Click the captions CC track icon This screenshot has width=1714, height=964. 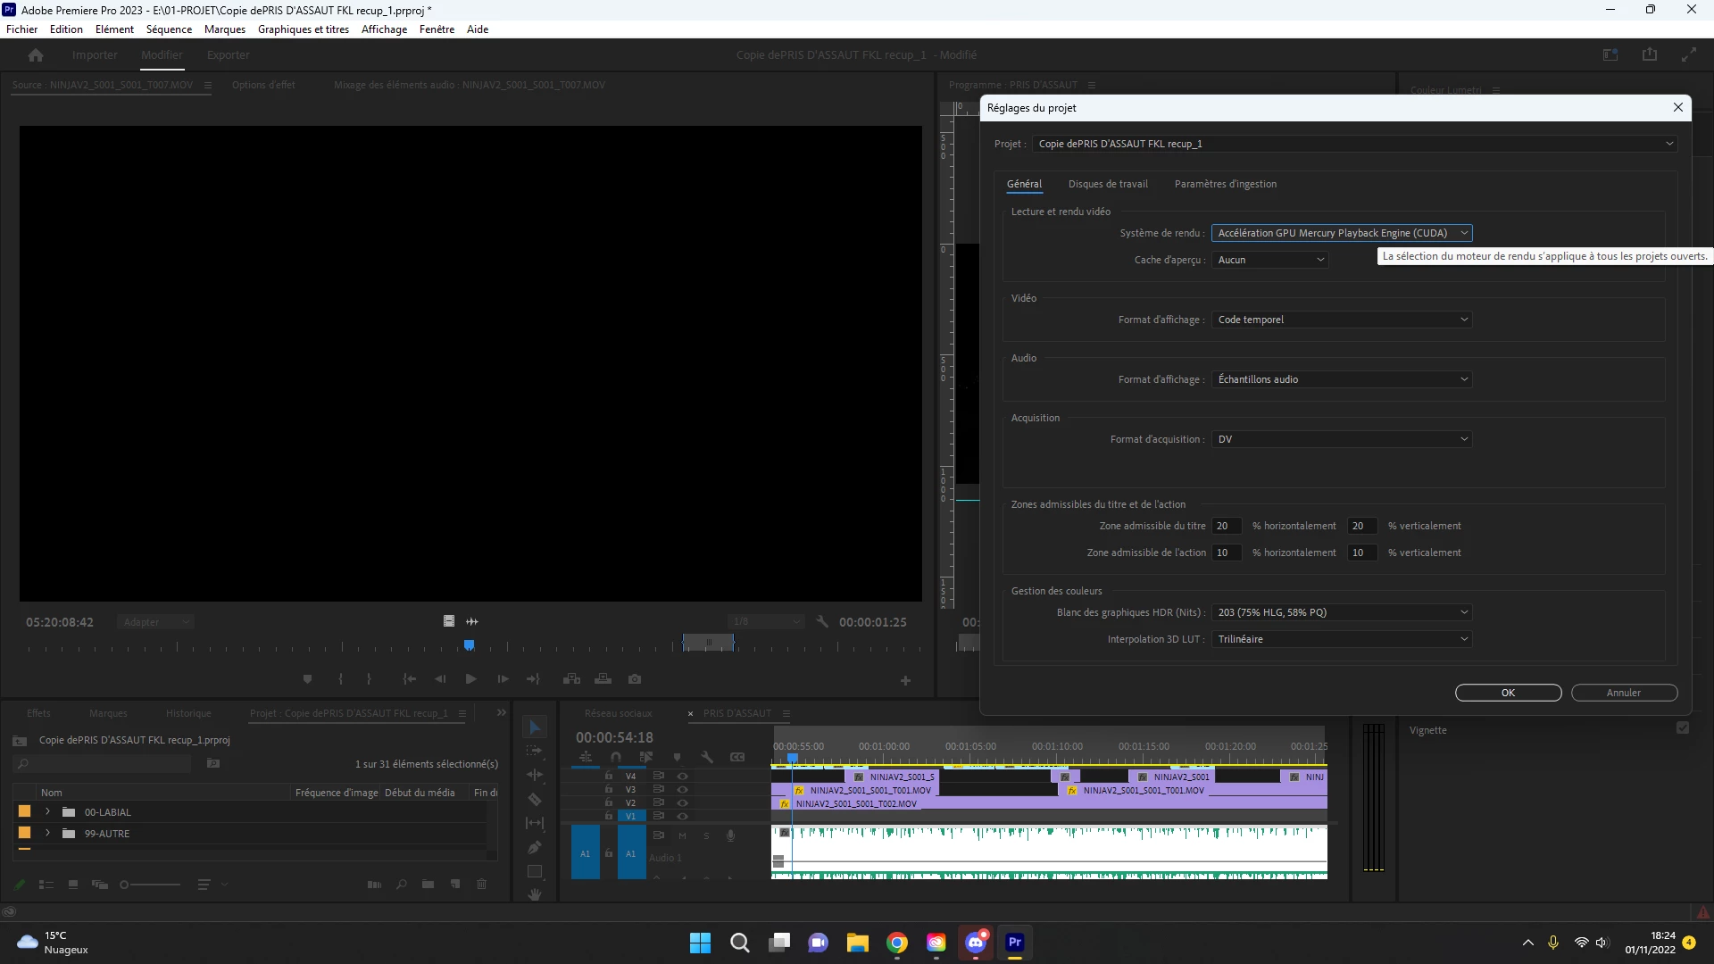[737, 757]
